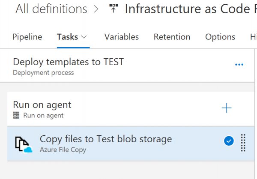Viewport: 257px width, 179px height.
Task: Open the ellipsis menu for Deploy templates
Action: pos(239,65)
